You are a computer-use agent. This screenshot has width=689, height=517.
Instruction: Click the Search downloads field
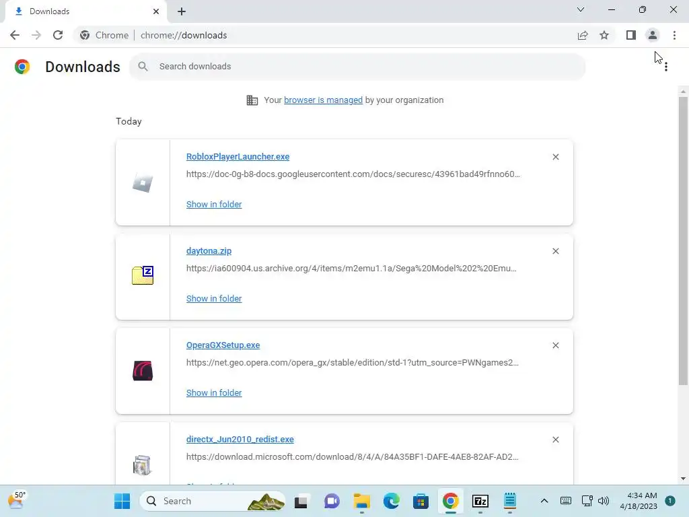(x=357, y=67)
